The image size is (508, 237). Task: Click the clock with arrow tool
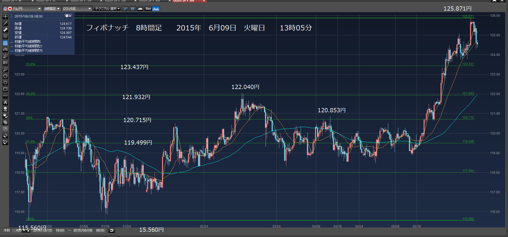tap(5, 116)
